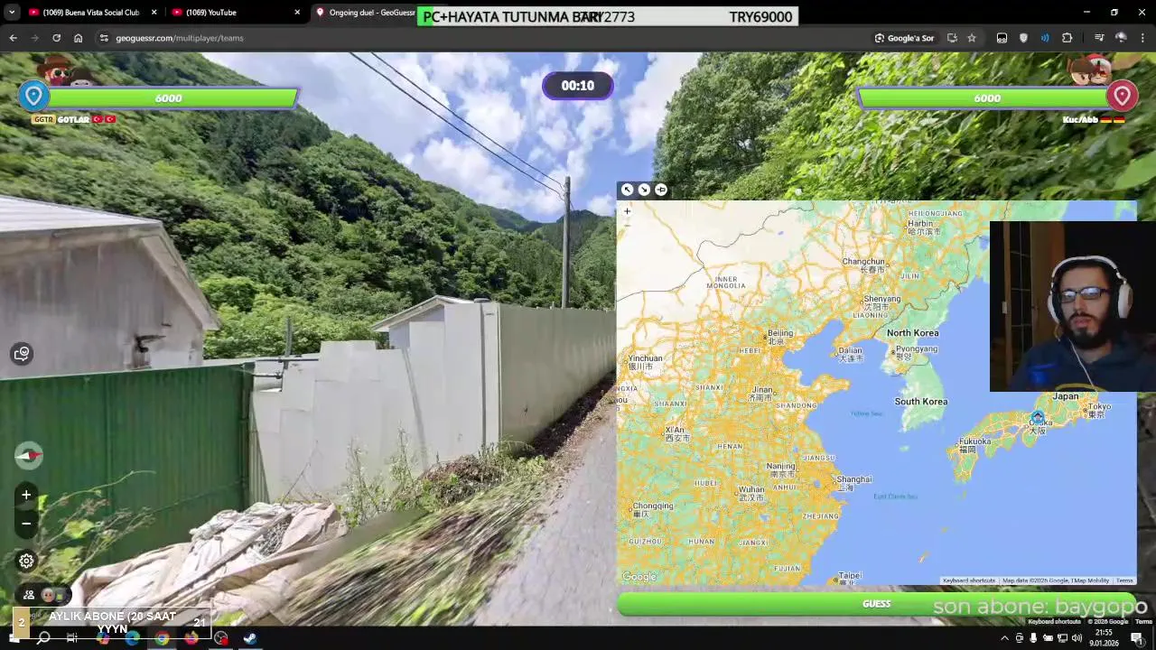Go to the browser home page

(78, 38)
